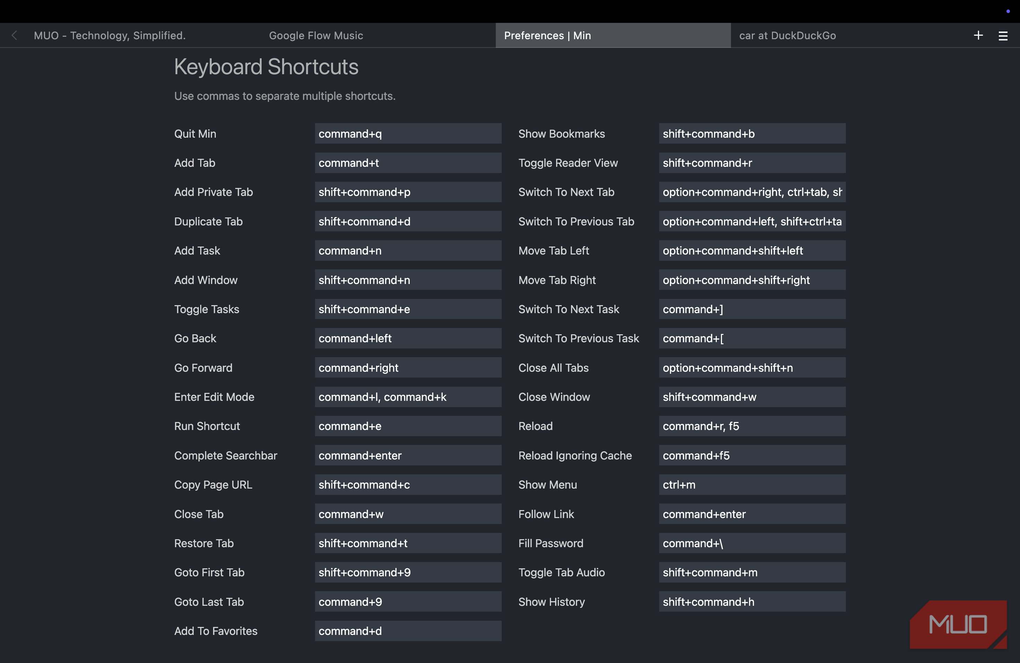Edit the Run Shortcut field
1020x663 pixels.
click(x=408, y=426)
